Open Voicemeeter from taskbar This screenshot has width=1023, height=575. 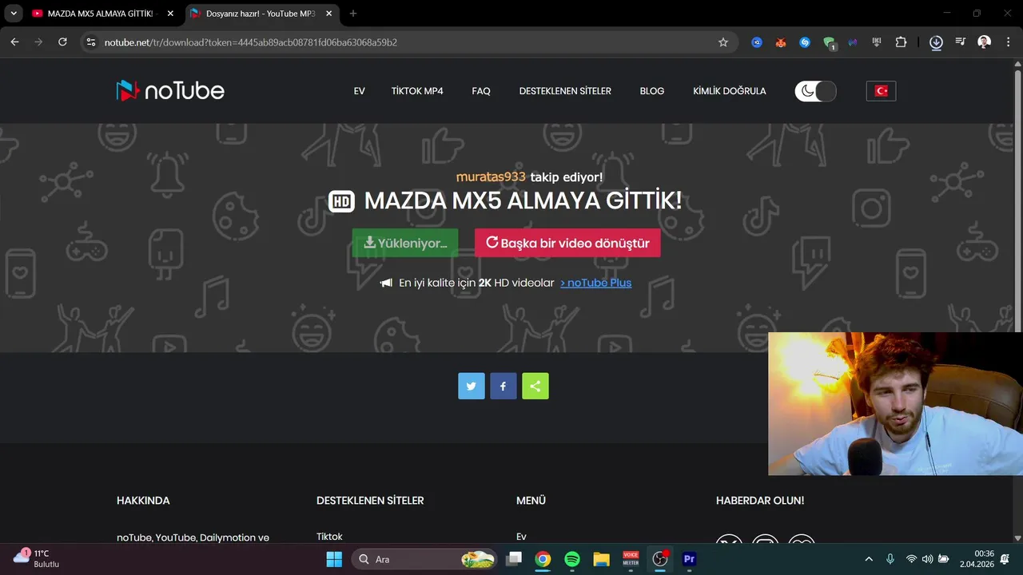[631, 559]
